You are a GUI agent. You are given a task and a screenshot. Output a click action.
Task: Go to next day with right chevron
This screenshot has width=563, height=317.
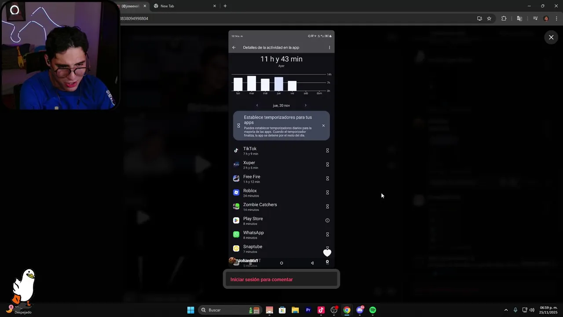[306, 105]
